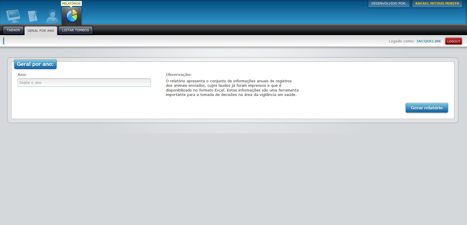Select the Relatórios pie chart icon
The width and height of the screenshot is (467, 225).
[x=72, y=16]
